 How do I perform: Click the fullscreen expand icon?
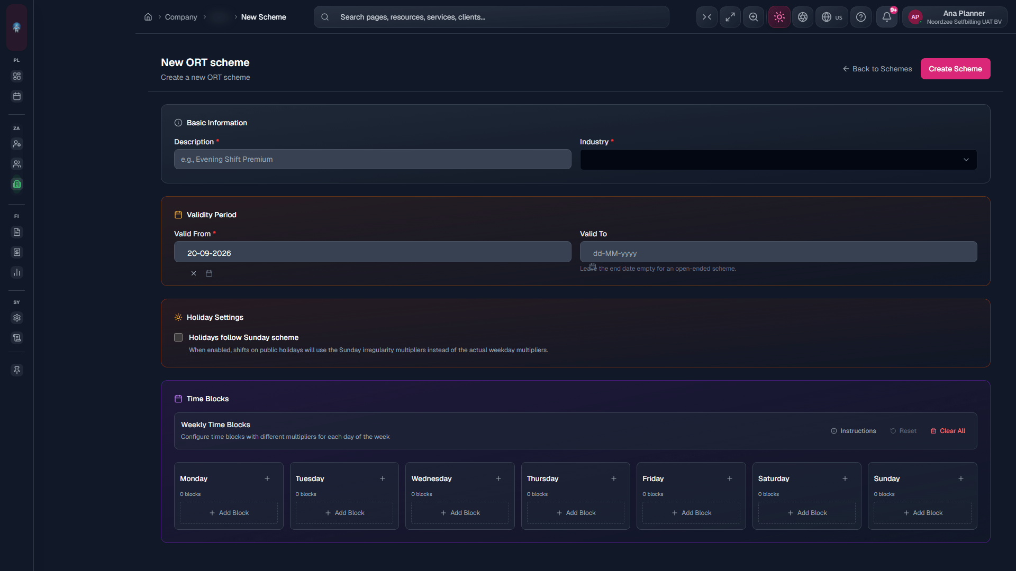(x=730, y=17)
